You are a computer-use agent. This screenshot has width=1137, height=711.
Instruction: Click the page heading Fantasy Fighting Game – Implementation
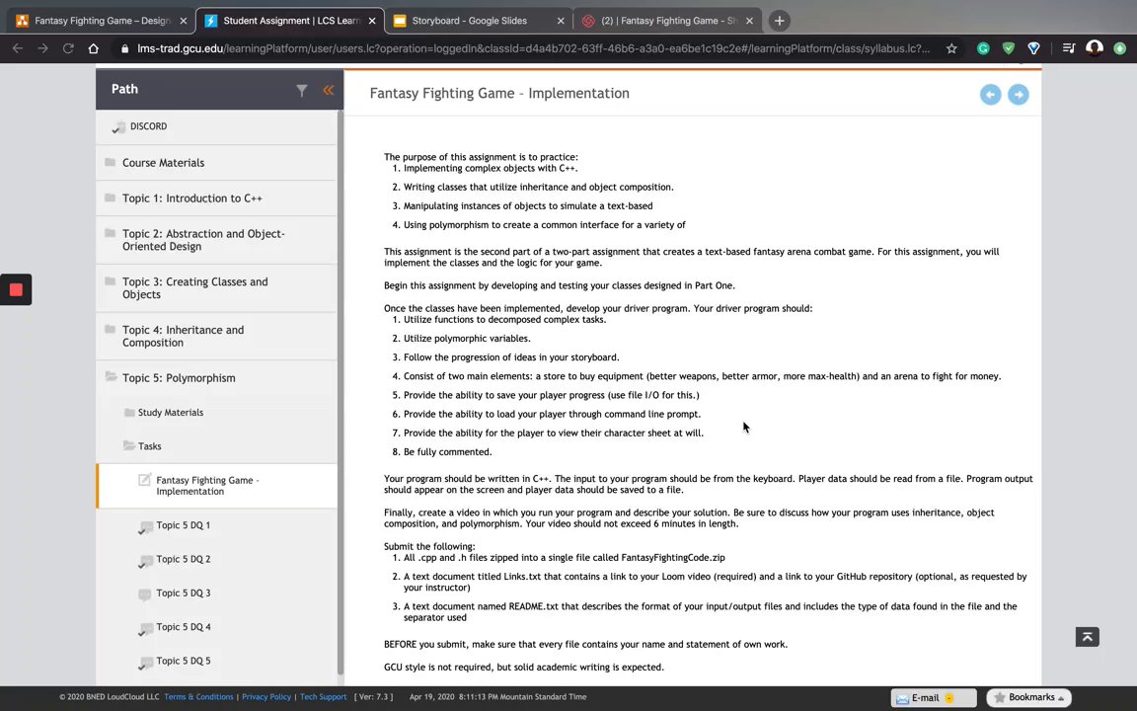[x=499, y=93]
